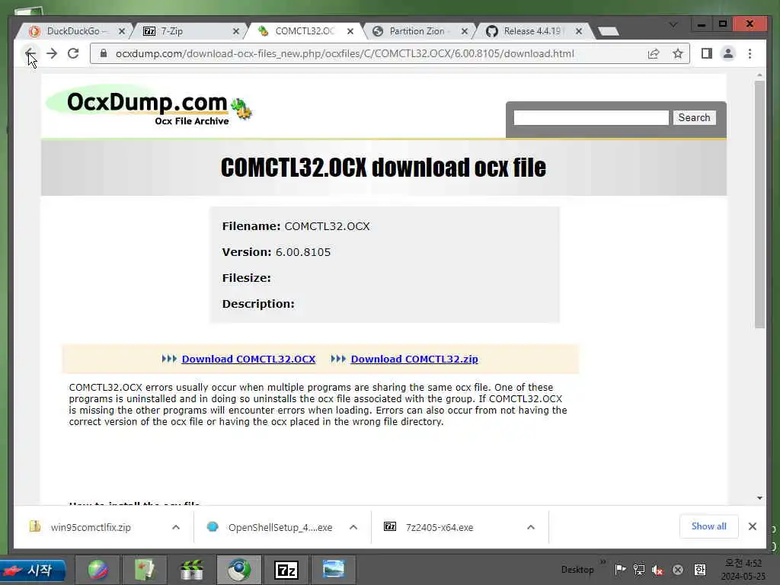Click the Search button
The width and height of the screenshot is (780, 585).
694,117
